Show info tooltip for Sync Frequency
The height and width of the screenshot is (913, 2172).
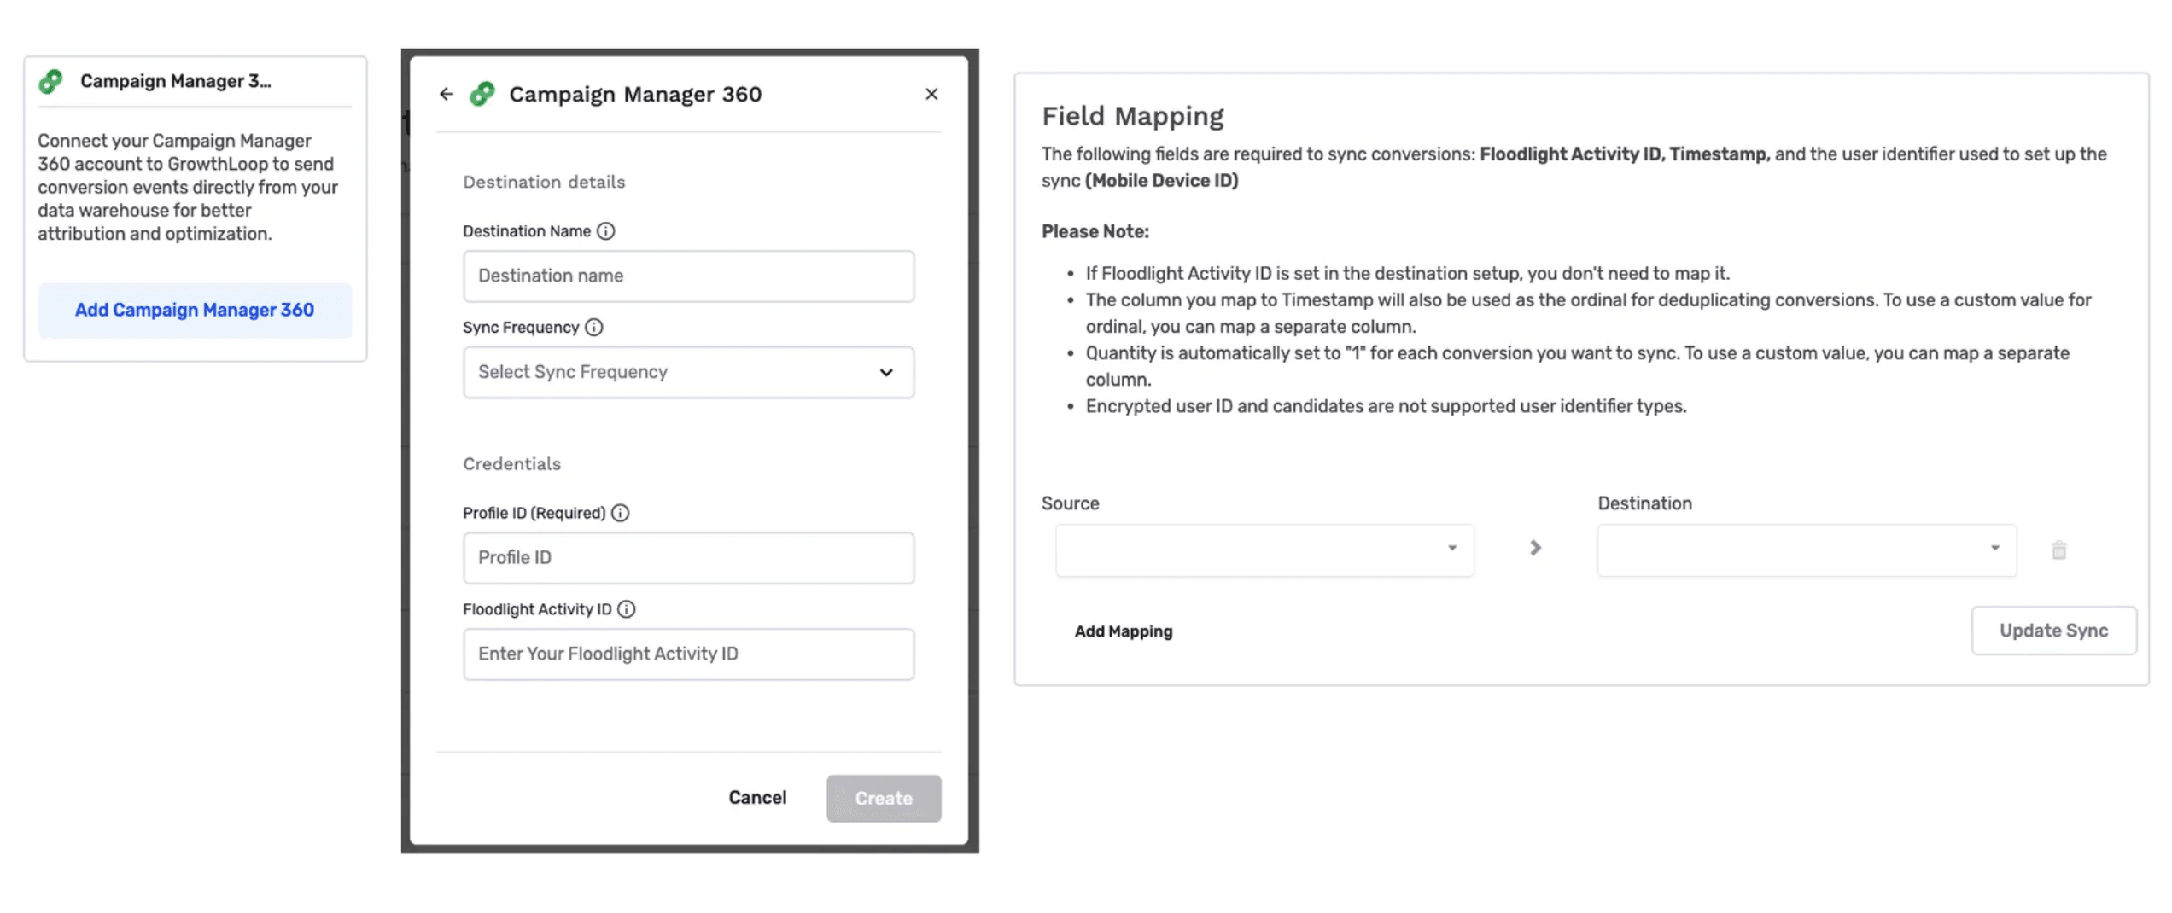pos(594,328)
